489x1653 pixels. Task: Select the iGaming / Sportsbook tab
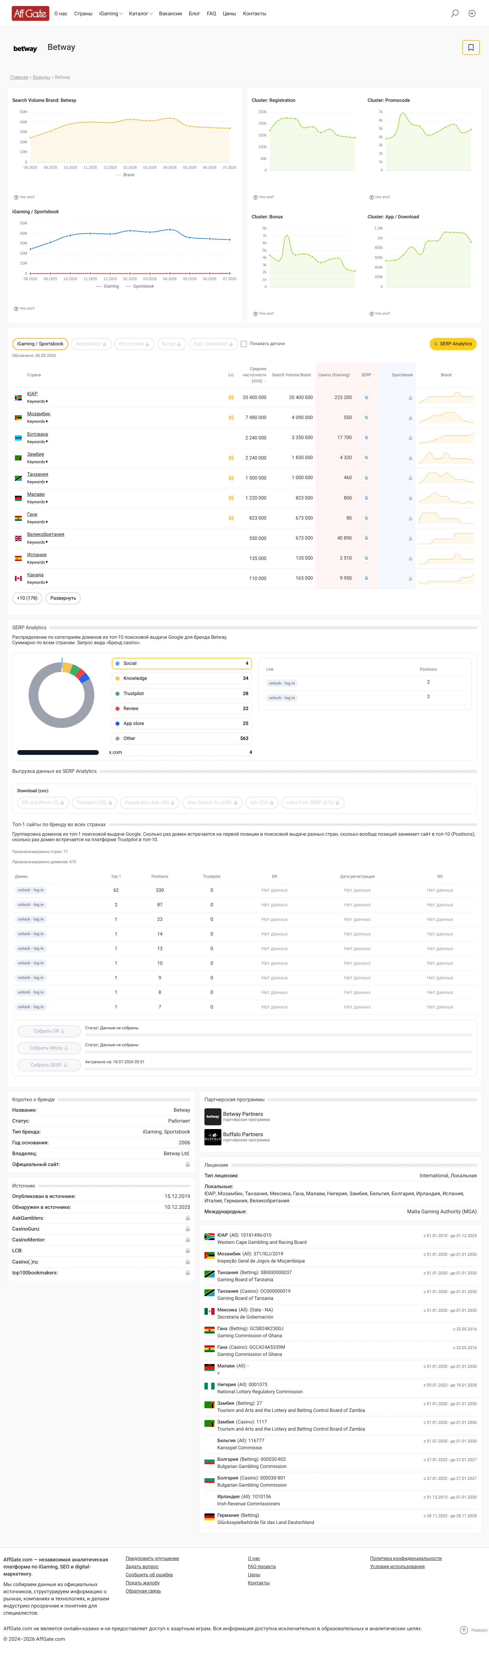[40, 344]
